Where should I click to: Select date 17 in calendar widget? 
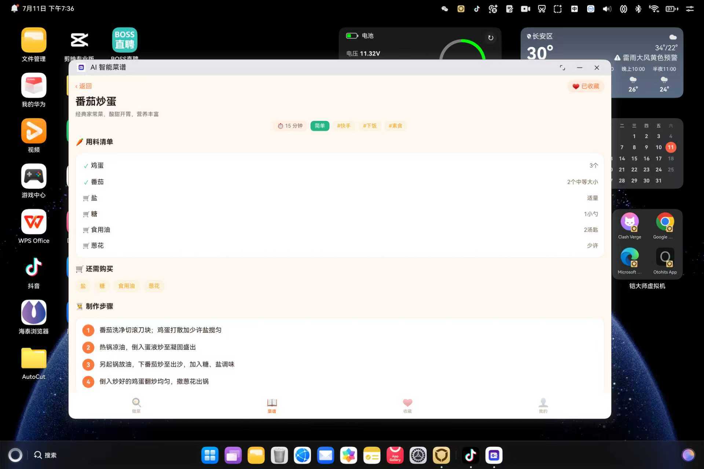(659, 159)
